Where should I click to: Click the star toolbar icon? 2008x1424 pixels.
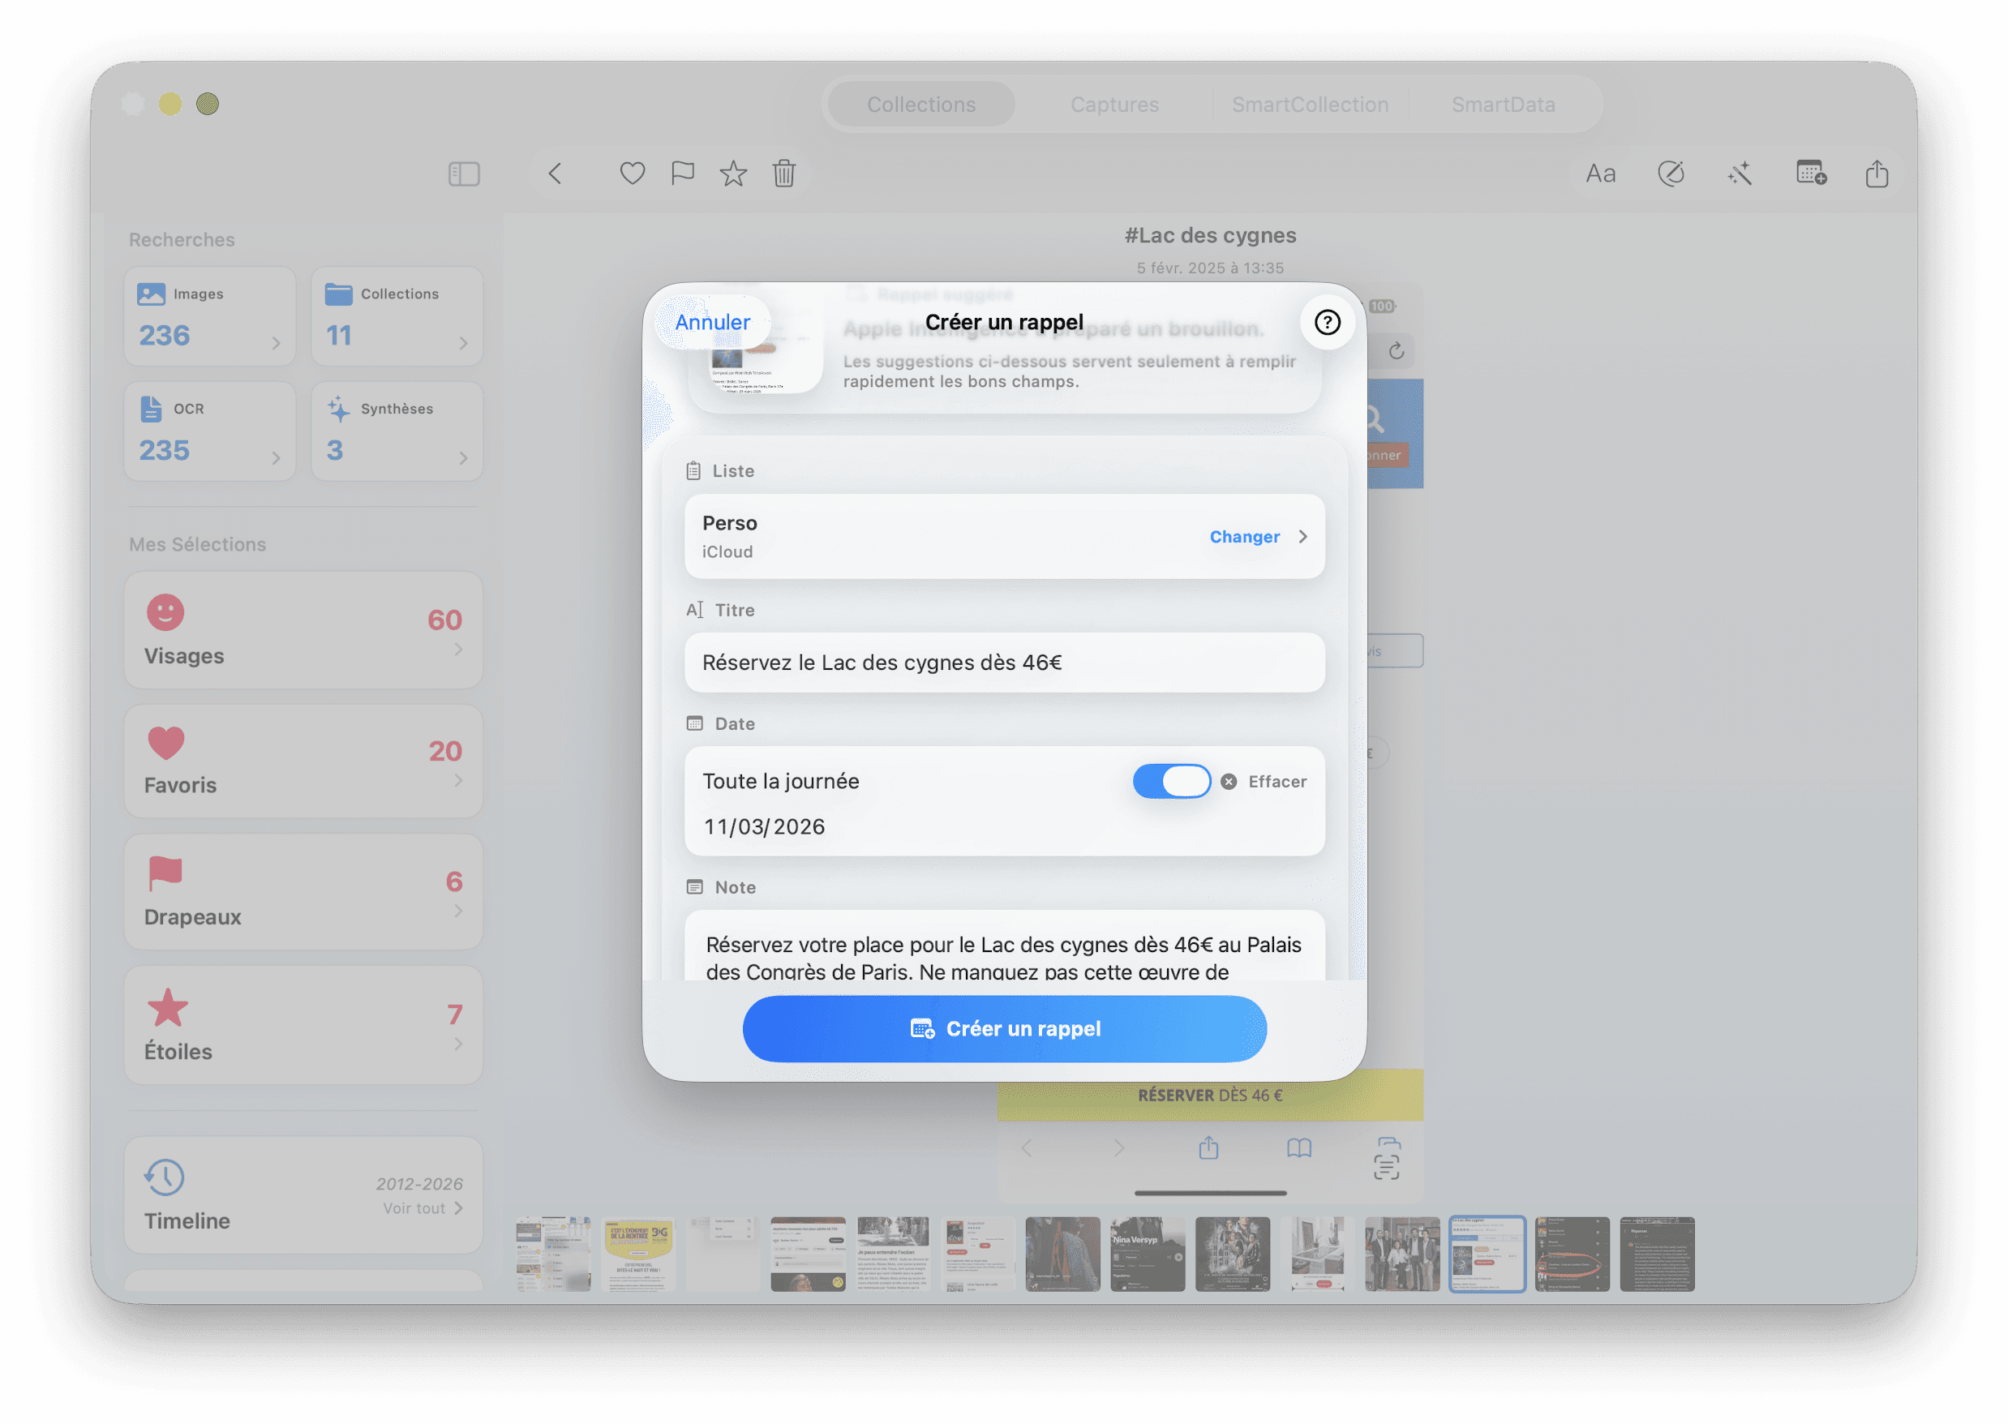pos(733,174)
